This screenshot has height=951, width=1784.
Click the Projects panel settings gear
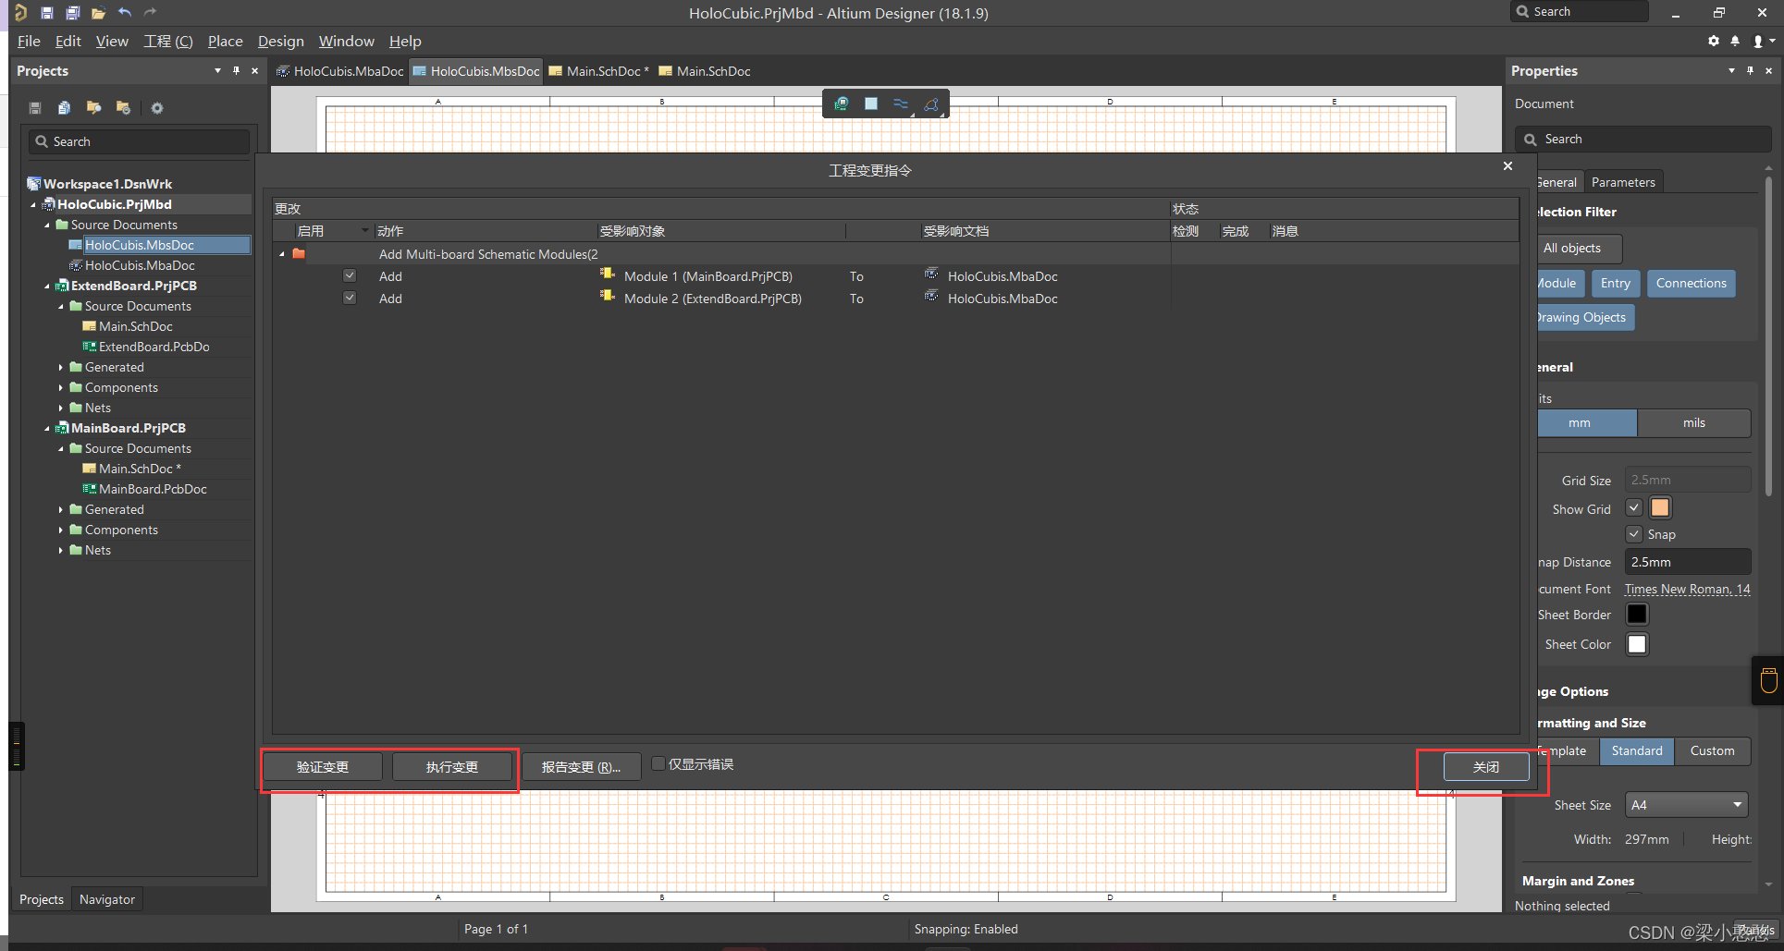157,108
